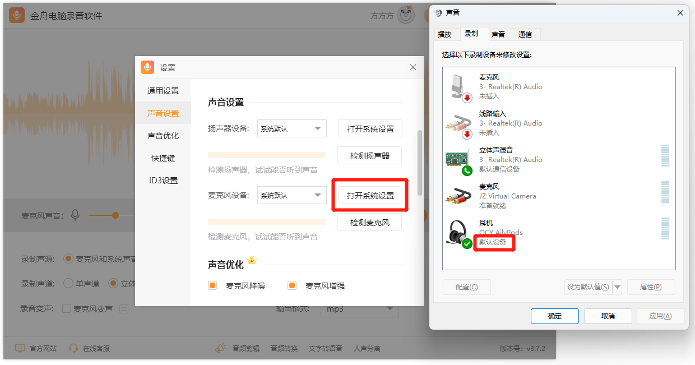This screenshot has height=365, width=695.
Task: Click the 应用(A) button
Action: click(660, 316)
